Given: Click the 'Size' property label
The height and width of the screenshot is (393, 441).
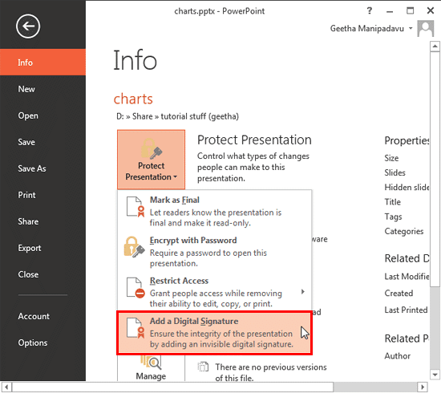Looking at the screenshot, I should click(x=391, y=158).
